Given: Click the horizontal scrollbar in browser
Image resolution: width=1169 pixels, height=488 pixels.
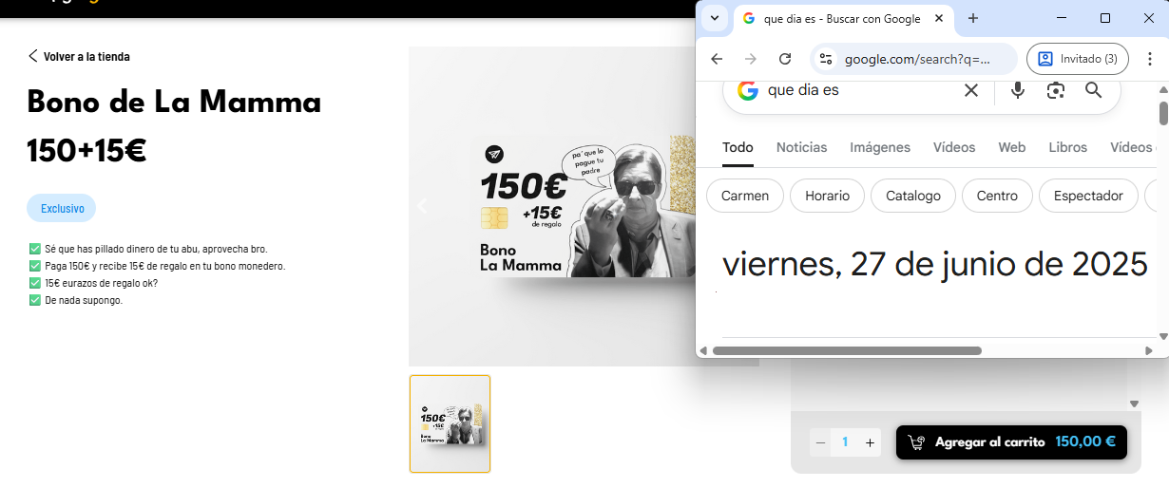Looking at the screenshot, I should (846, 350).
